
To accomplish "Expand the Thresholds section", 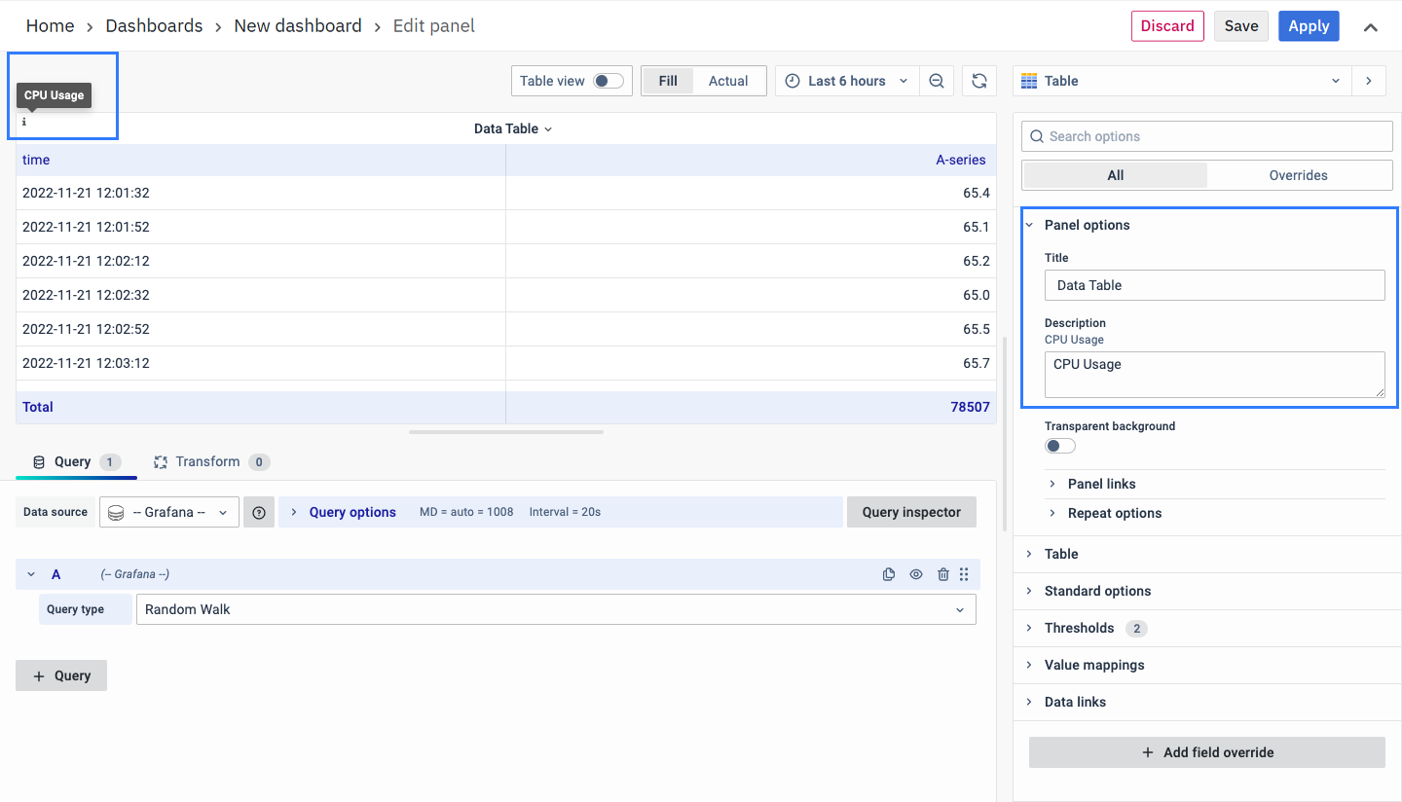I will point(1079,628).
